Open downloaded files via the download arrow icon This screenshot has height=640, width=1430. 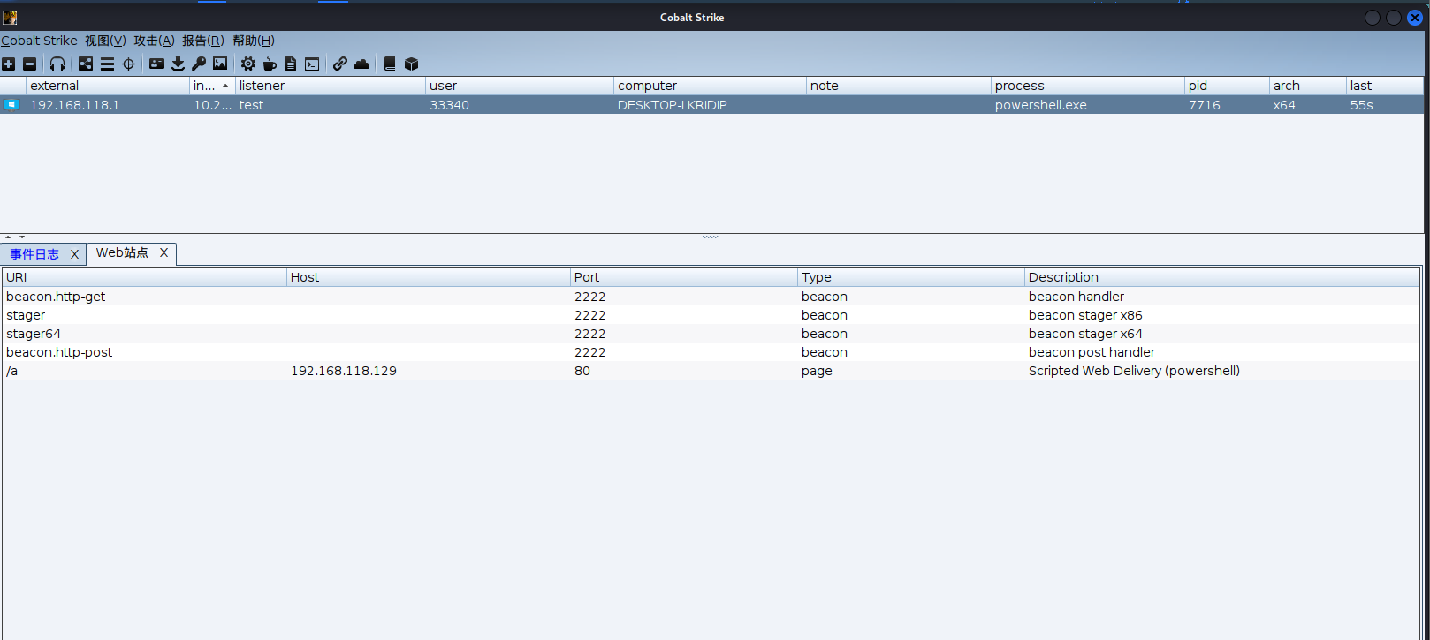178,64
